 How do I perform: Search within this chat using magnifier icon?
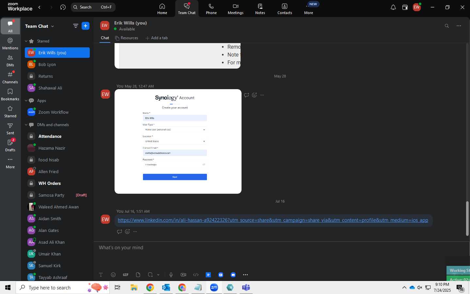pyautogui.click(x=447, y=26)
